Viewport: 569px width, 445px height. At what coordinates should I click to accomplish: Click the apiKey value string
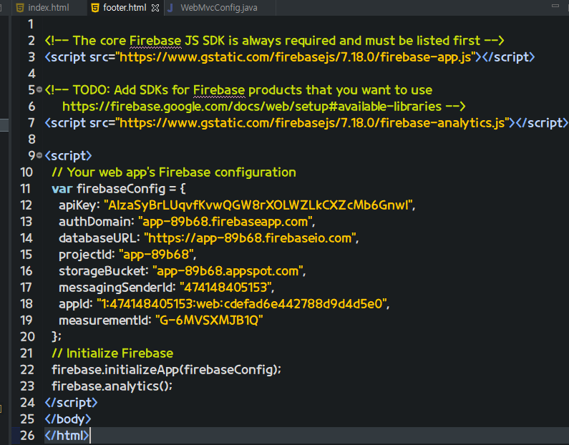(x=259, y=205)
